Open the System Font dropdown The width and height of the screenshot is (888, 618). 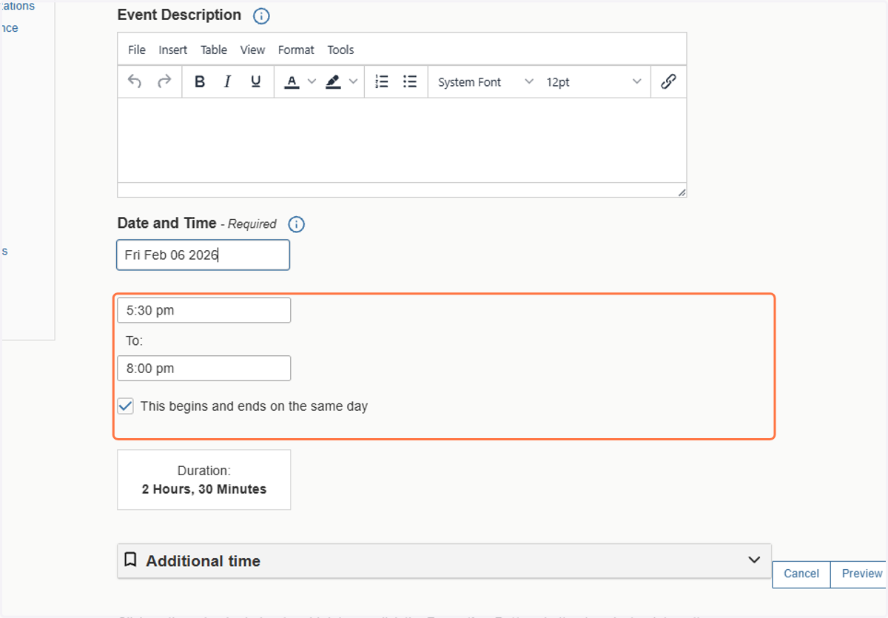pyautogui.click(x=485, y=81)
